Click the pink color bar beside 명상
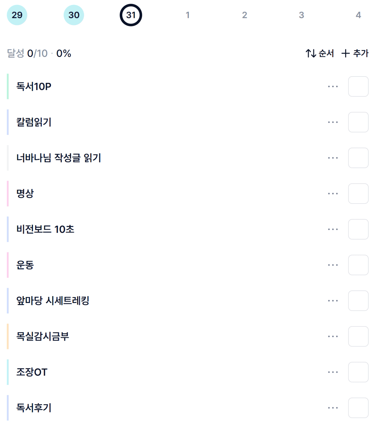The image size is (377, 430). pos(8,194)
